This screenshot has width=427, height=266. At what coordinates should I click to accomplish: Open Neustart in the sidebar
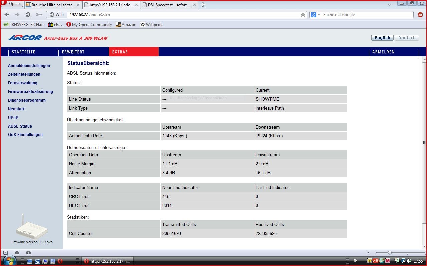(16, 109)
